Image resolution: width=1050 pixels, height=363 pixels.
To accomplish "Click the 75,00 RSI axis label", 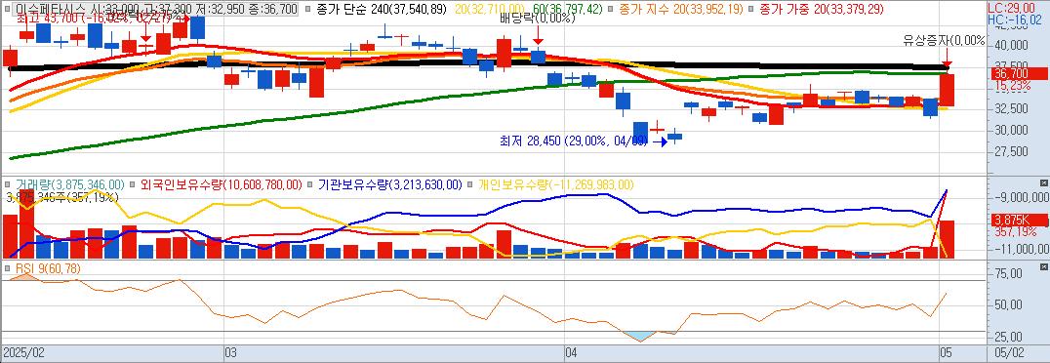I will 1009,274.
